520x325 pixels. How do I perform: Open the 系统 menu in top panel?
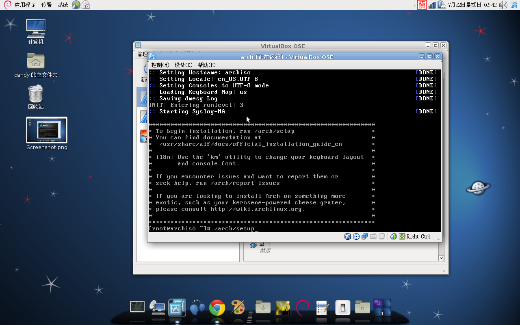point(63,5)
